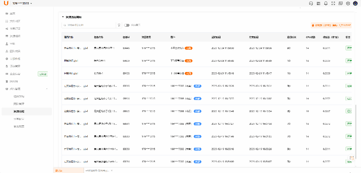Focus the project name search field
The width and height of the screenshot is (361, 173).
(89, 25)
